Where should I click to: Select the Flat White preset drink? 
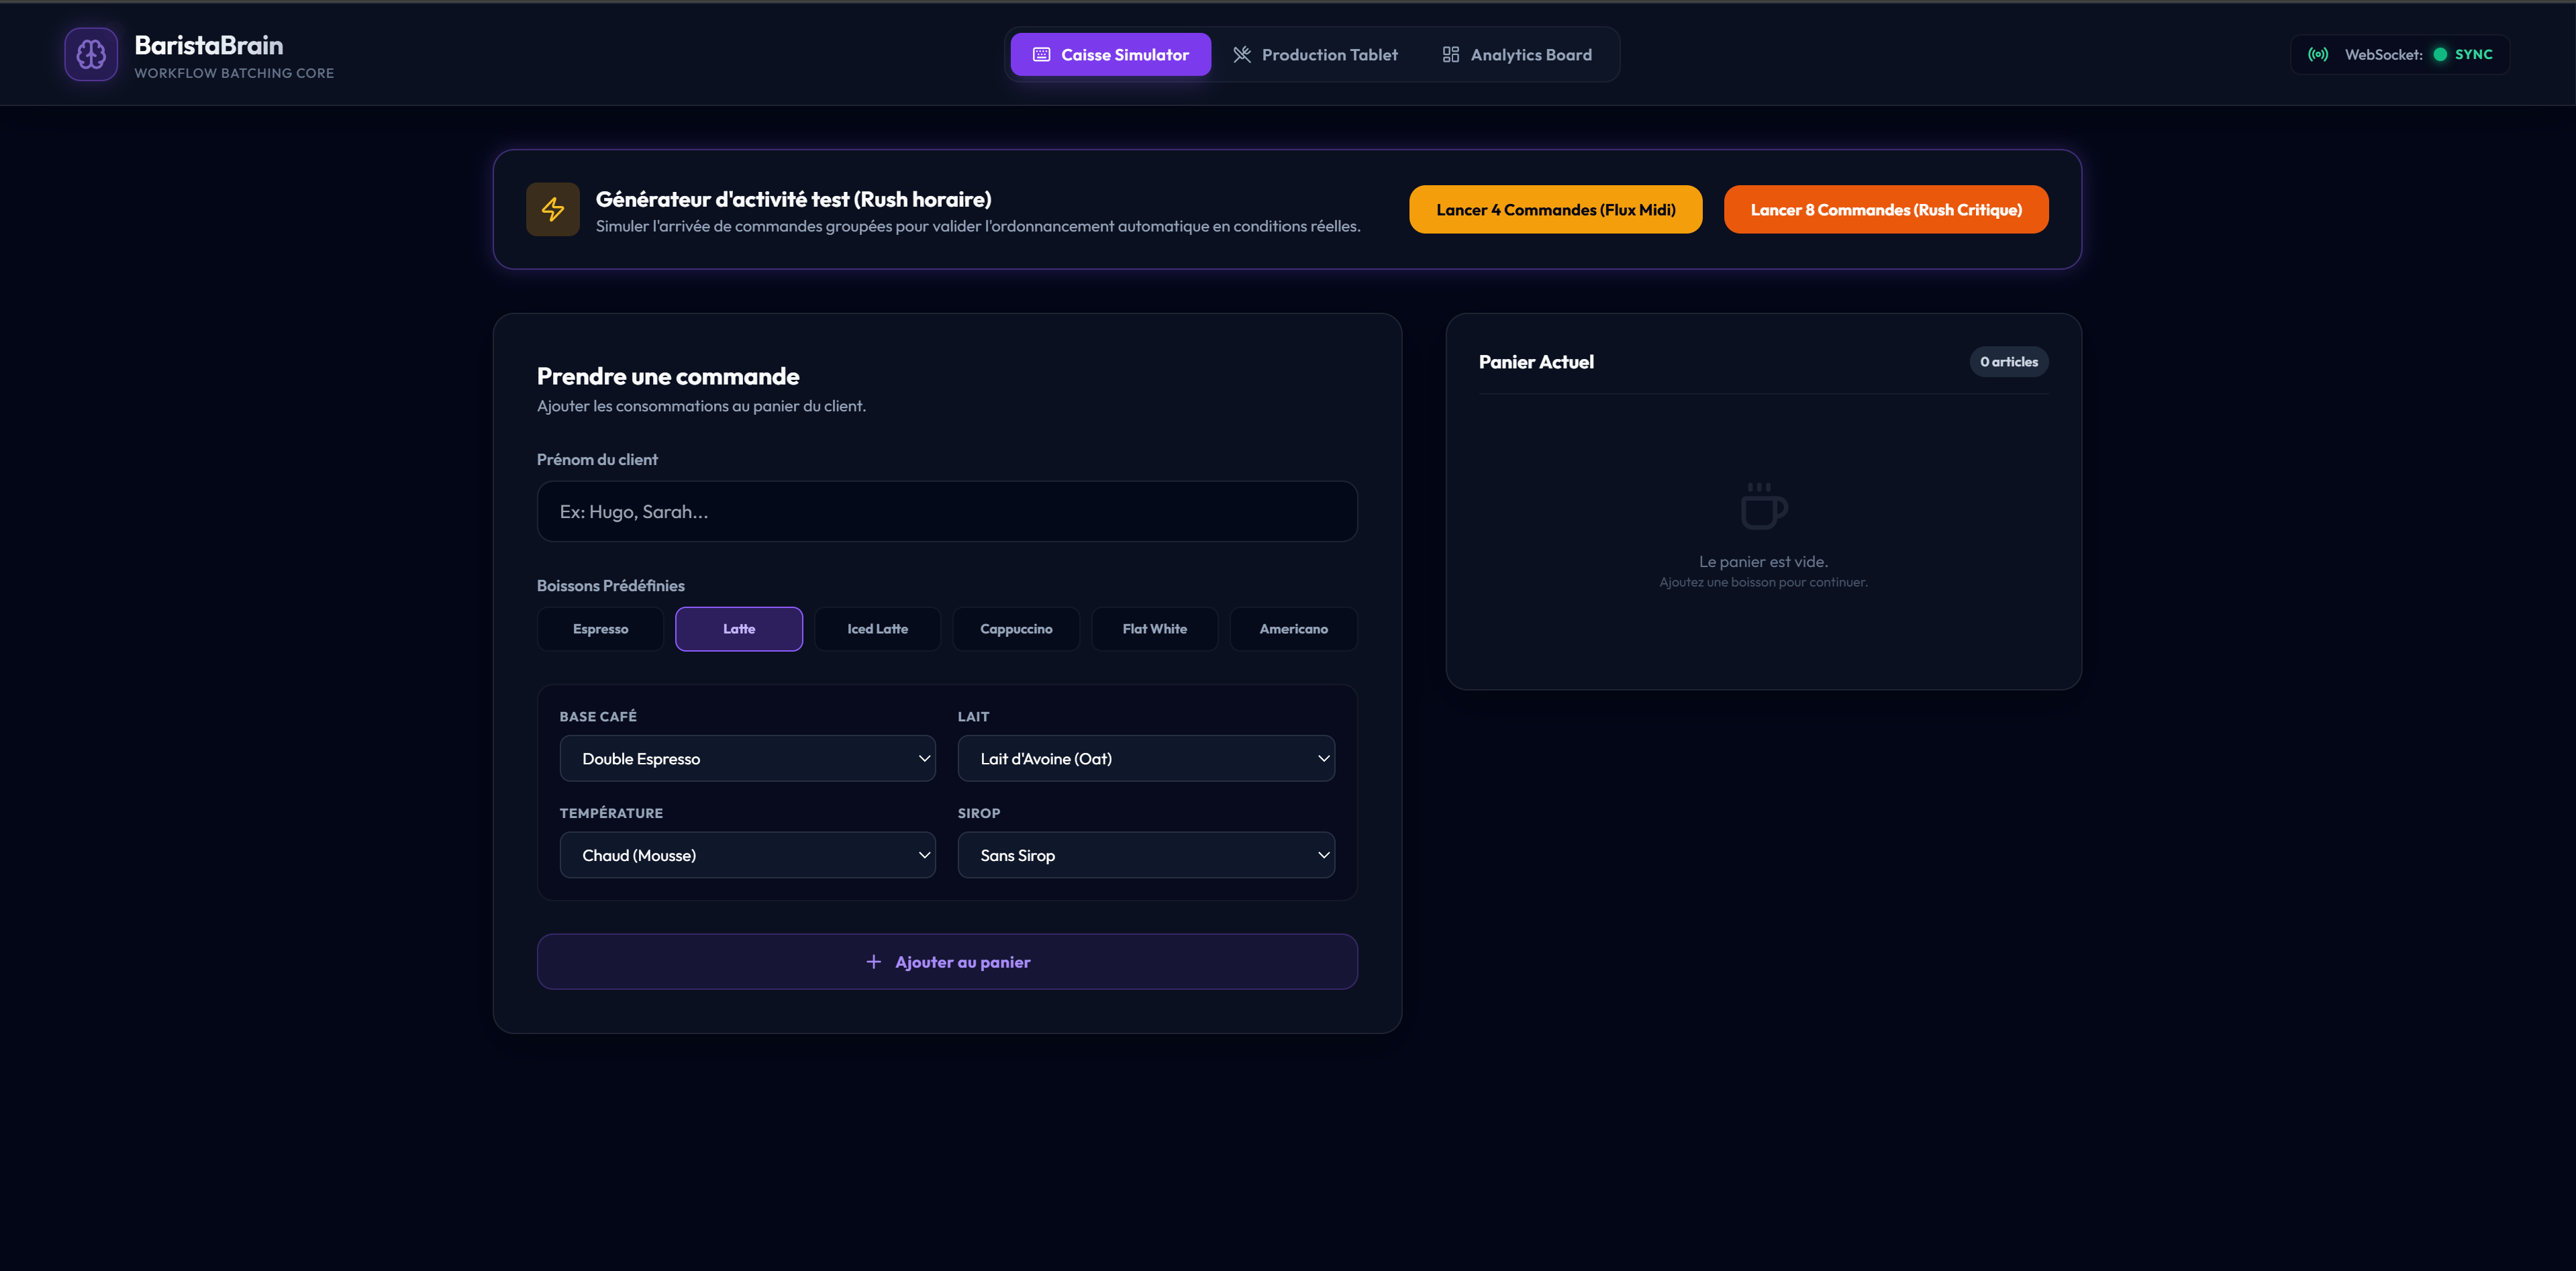1155,629
